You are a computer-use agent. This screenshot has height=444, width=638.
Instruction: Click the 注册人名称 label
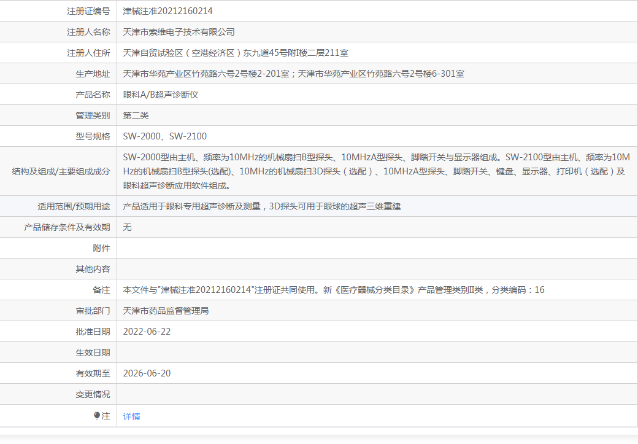tap(88, 32)
